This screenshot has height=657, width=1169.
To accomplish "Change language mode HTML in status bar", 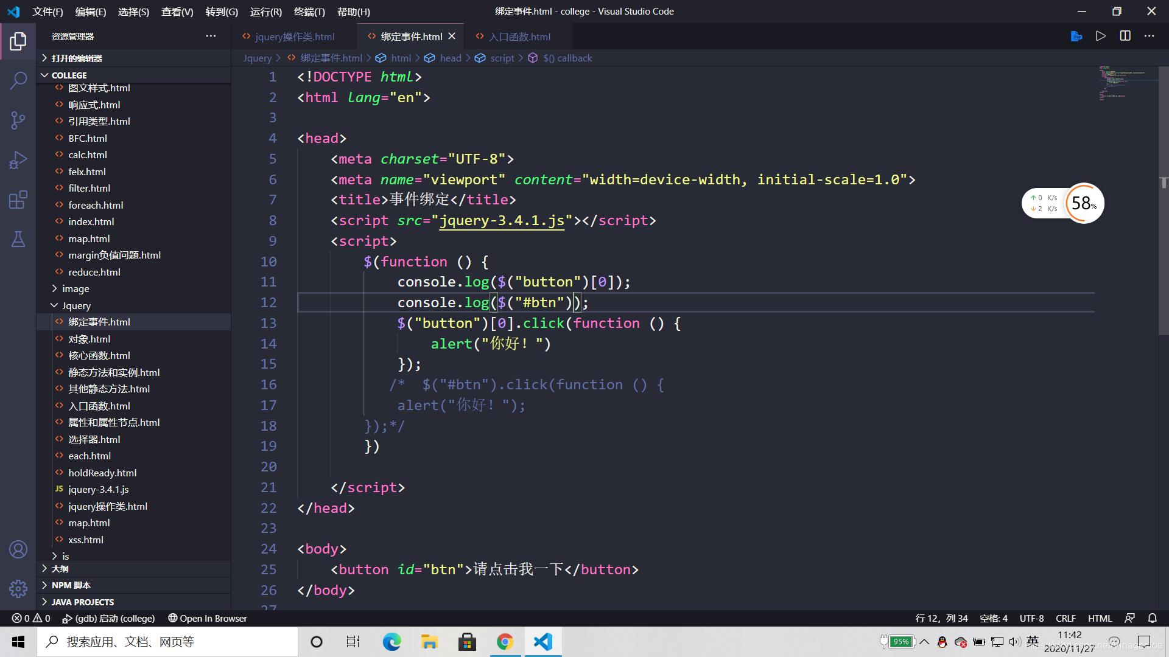I will coord(1100,618).
